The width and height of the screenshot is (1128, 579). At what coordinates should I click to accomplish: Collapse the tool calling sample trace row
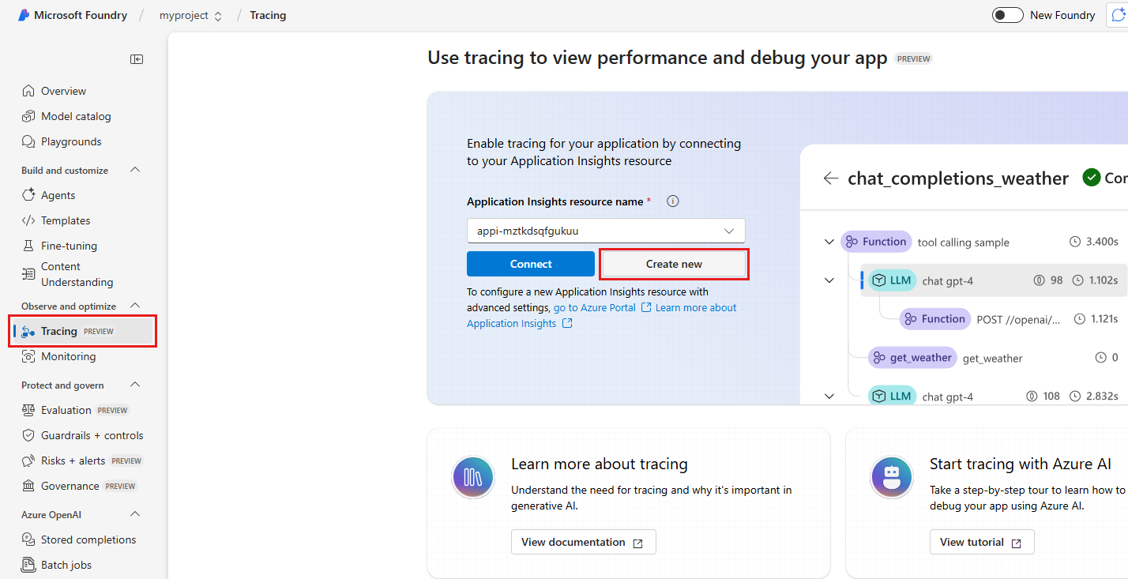(828, 242)
